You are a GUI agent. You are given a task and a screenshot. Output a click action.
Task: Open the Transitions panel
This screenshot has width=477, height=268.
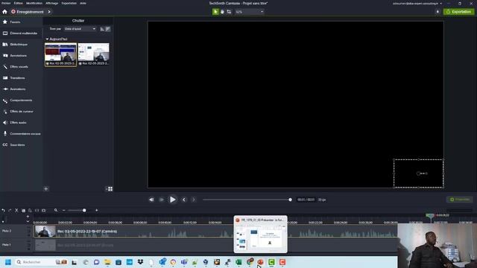click(22, 77)
